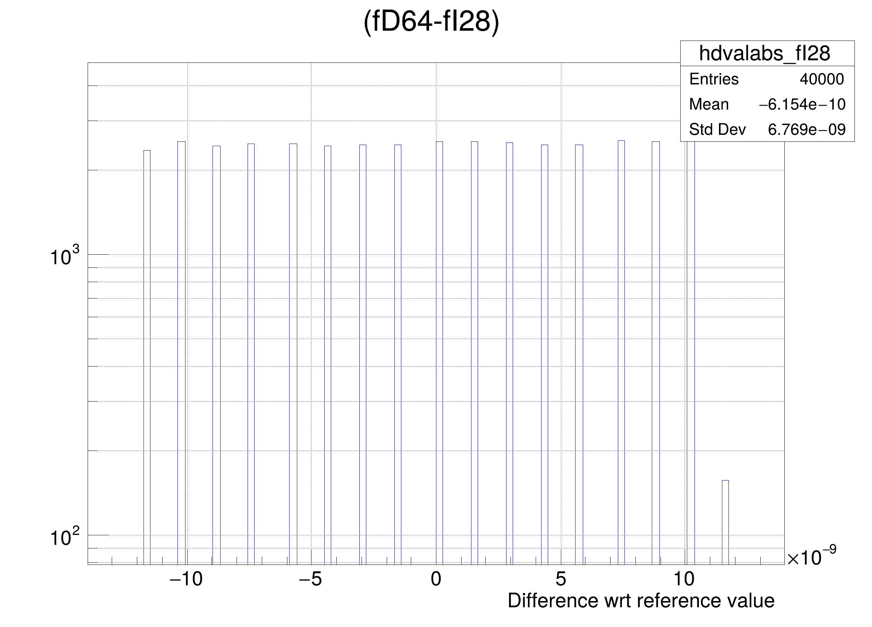The height and width of the screenshot is (627, 872).
Task: Click the leftmost histogram bar
Action: [x=147, y=346]
